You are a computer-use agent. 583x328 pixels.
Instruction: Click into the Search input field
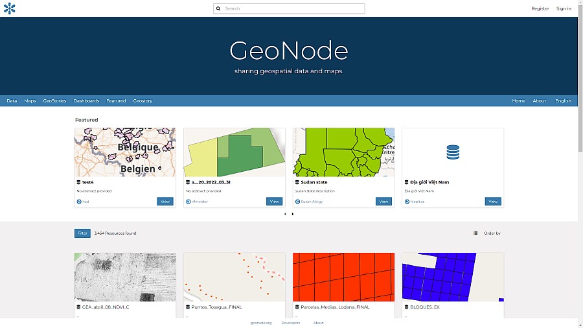[x=293, y=8]
